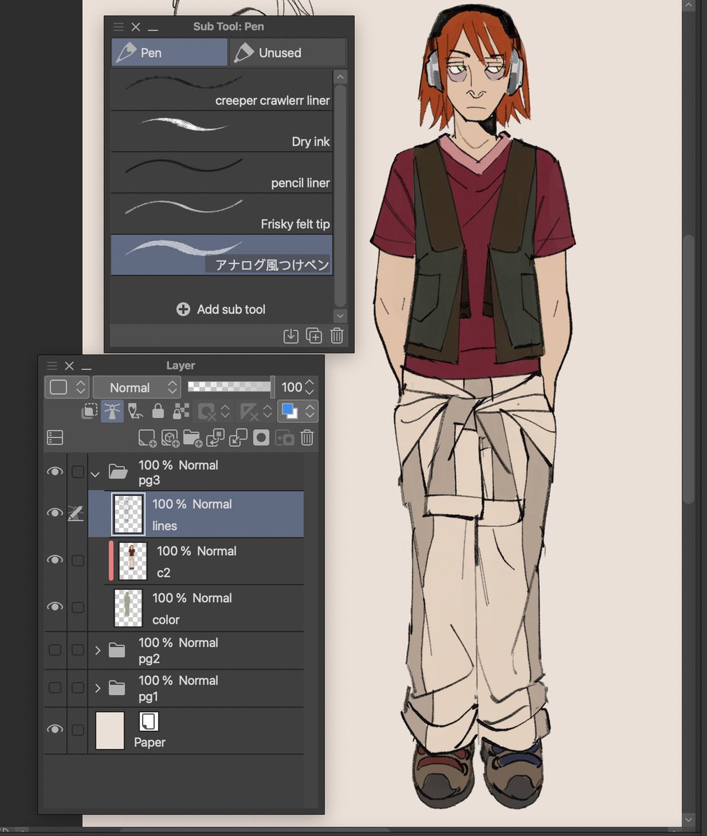
Task: Hide the pg3 folder with its eye icon
Action: point(54,472)
